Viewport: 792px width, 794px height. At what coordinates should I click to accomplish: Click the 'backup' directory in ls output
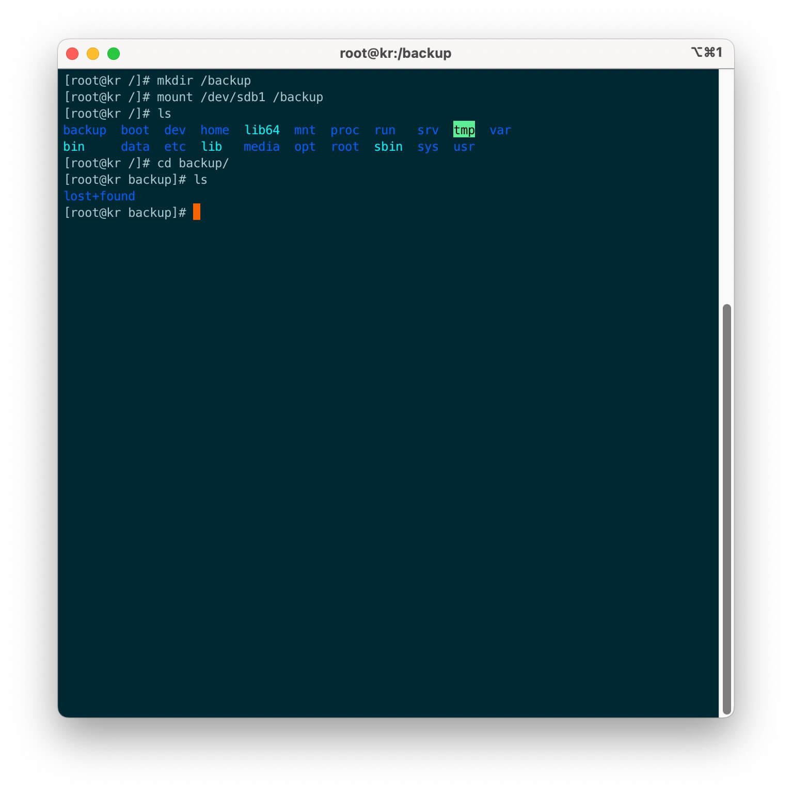click(85, 130)
